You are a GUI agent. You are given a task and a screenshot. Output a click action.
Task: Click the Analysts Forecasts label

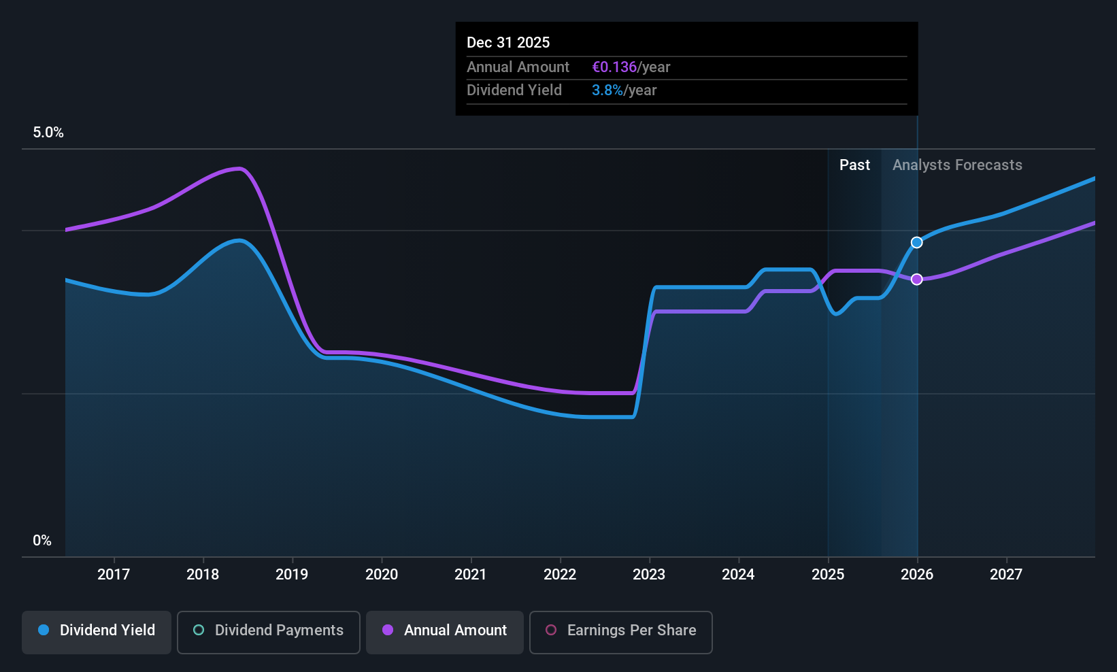(x=957, y=165)
